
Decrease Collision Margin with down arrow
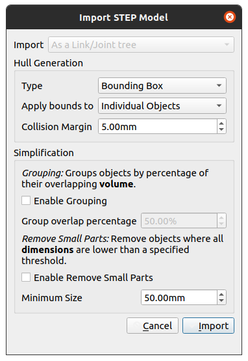[221, 129]
